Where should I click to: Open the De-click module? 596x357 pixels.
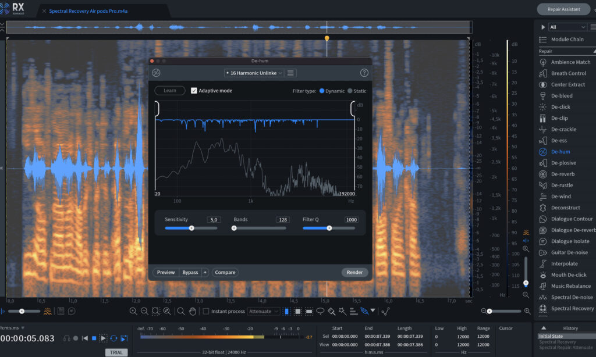(555, 107)
